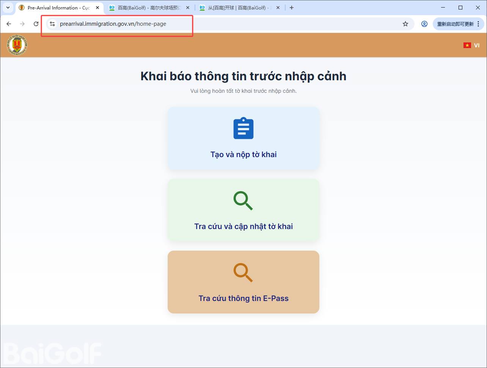Go back using the back arrow

point(9,24)
